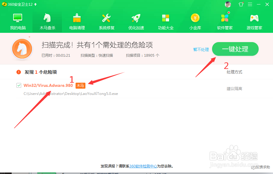Open the 木马查杀 trojan scan panel

tap(47, 21)
